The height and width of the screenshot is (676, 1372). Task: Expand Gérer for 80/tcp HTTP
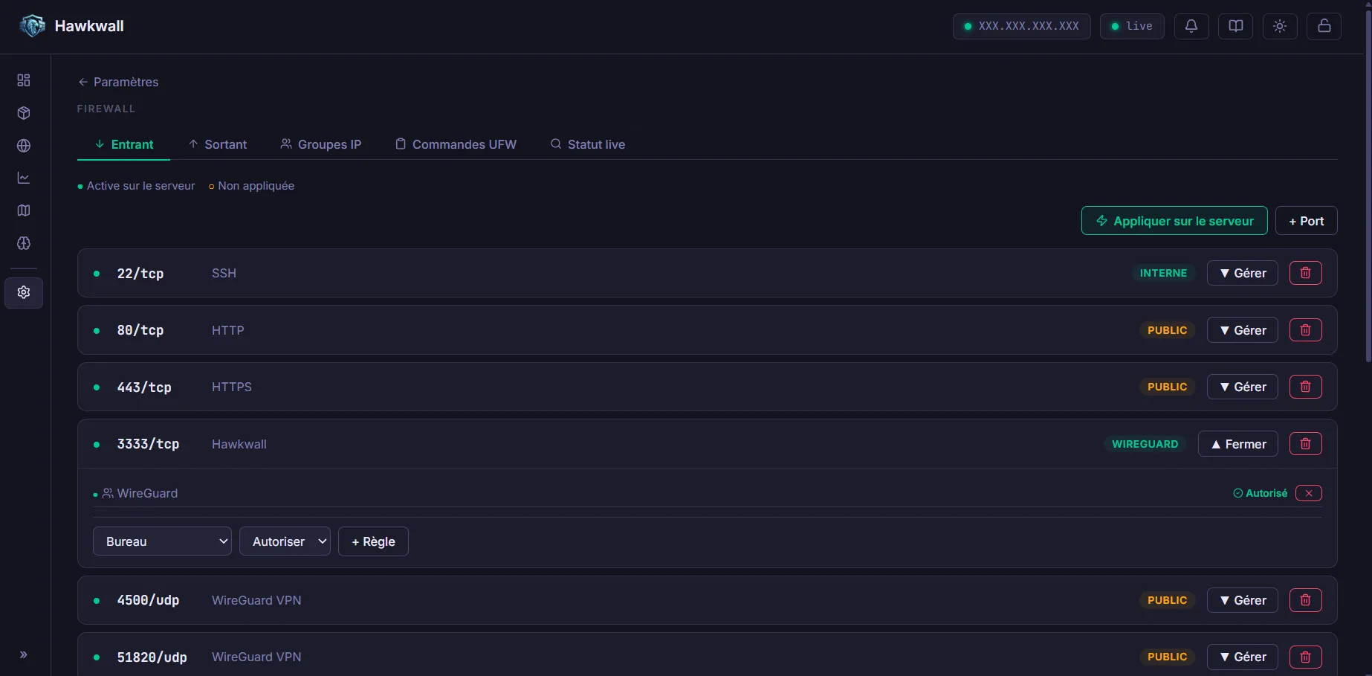pyautogui.click(x=1243, y=330)
